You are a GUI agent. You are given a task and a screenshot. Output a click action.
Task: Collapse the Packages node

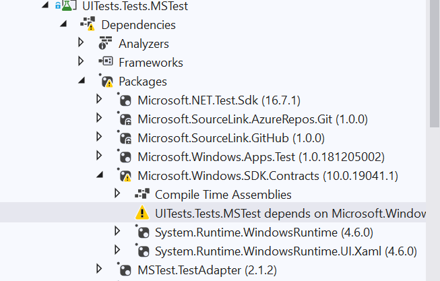tap(82, 82)
